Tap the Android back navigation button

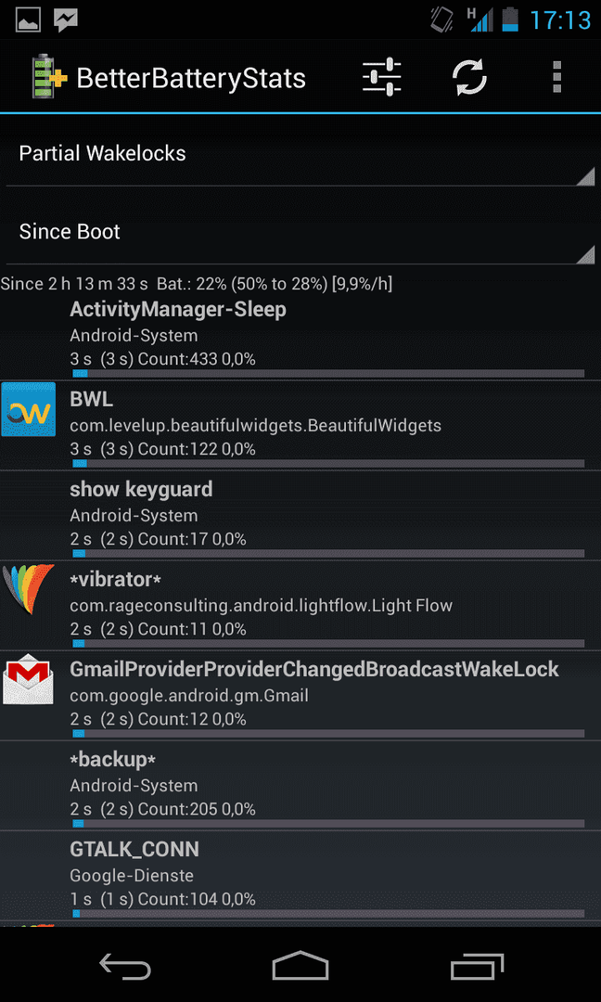point(125,966)
